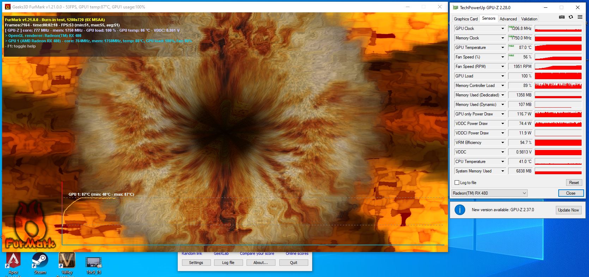Expand the Memory Controller Load dropdown
Viewport: 589px width, 277px height.
pyautogui.click(x=503, y=86)
